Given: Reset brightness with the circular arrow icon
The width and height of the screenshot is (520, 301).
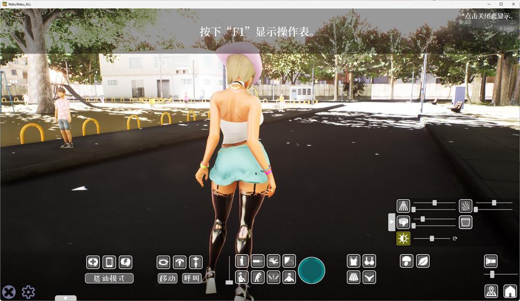Looking at the screenshot, I should click(x=455, y=238).
